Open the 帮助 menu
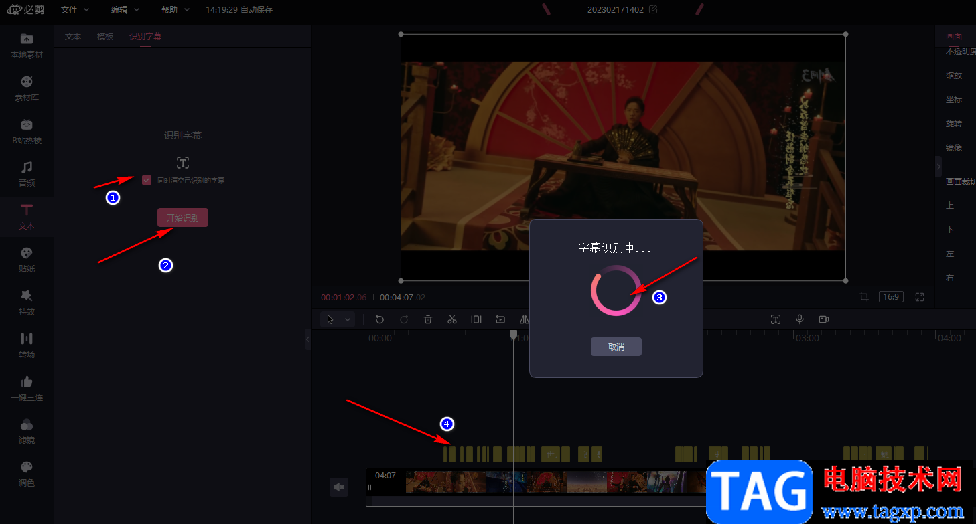 [176, 10]
